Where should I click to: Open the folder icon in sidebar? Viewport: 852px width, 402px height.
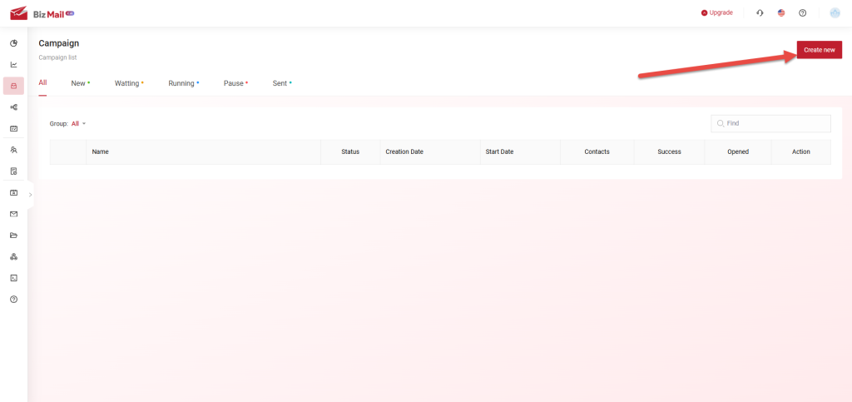click(x=13, y=236)
